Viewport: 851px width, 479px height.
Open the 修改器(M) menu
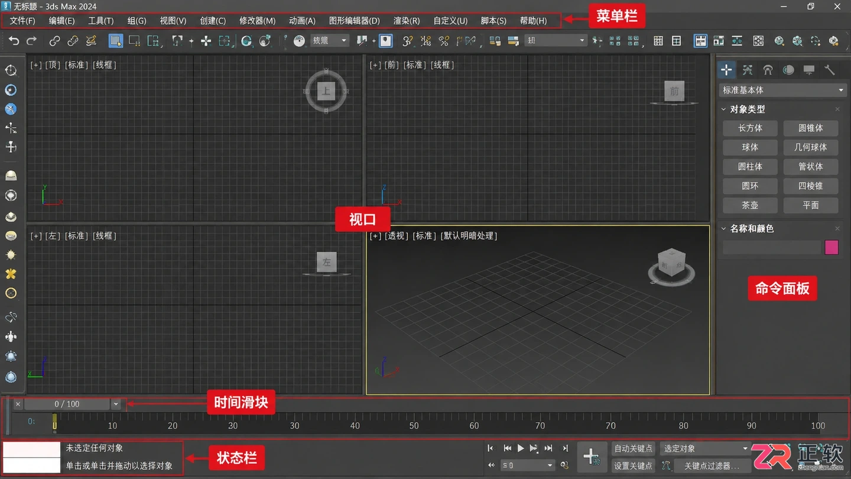[257, 21]
